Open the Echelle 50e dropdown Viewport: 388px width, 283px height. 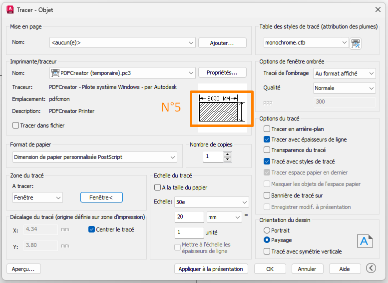coord(212,202)
